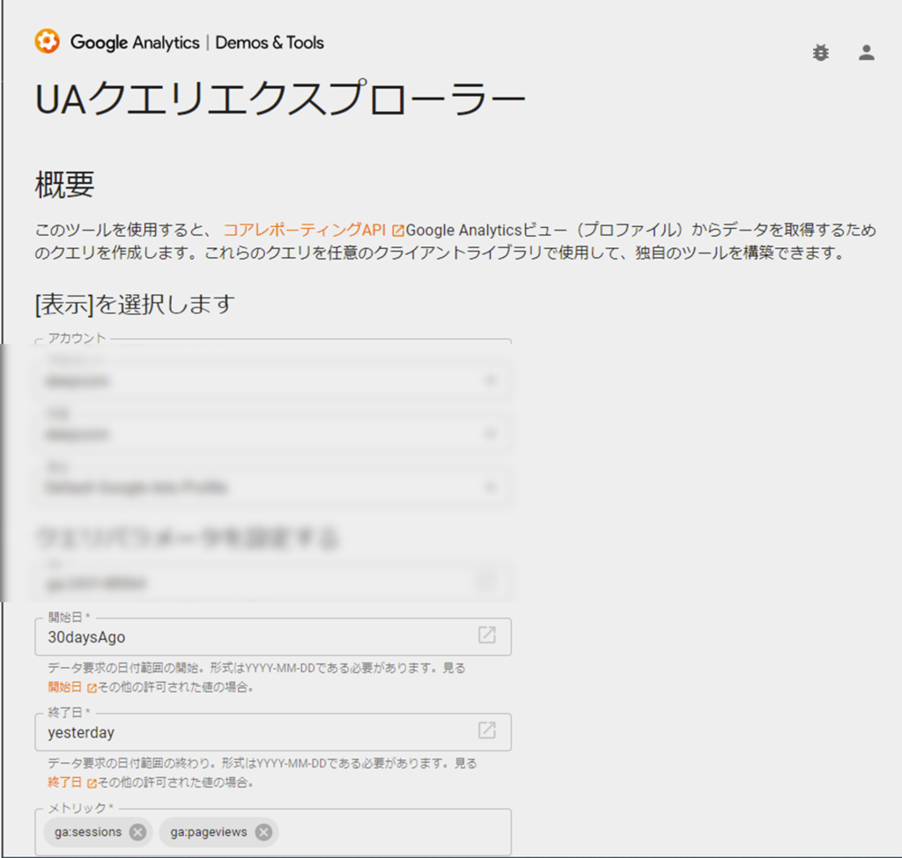Click open icon in 終了日 field

pyautogui.click(x=486, y=730)
